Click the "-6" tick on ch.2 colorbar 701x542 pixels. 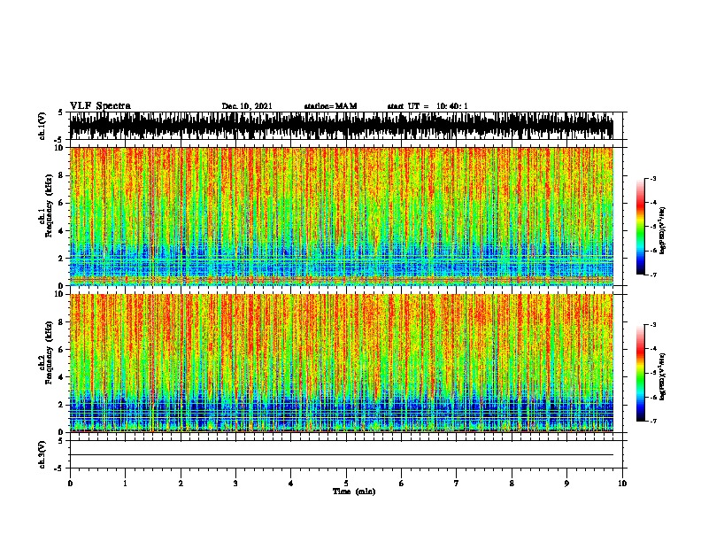click(653, 397)
